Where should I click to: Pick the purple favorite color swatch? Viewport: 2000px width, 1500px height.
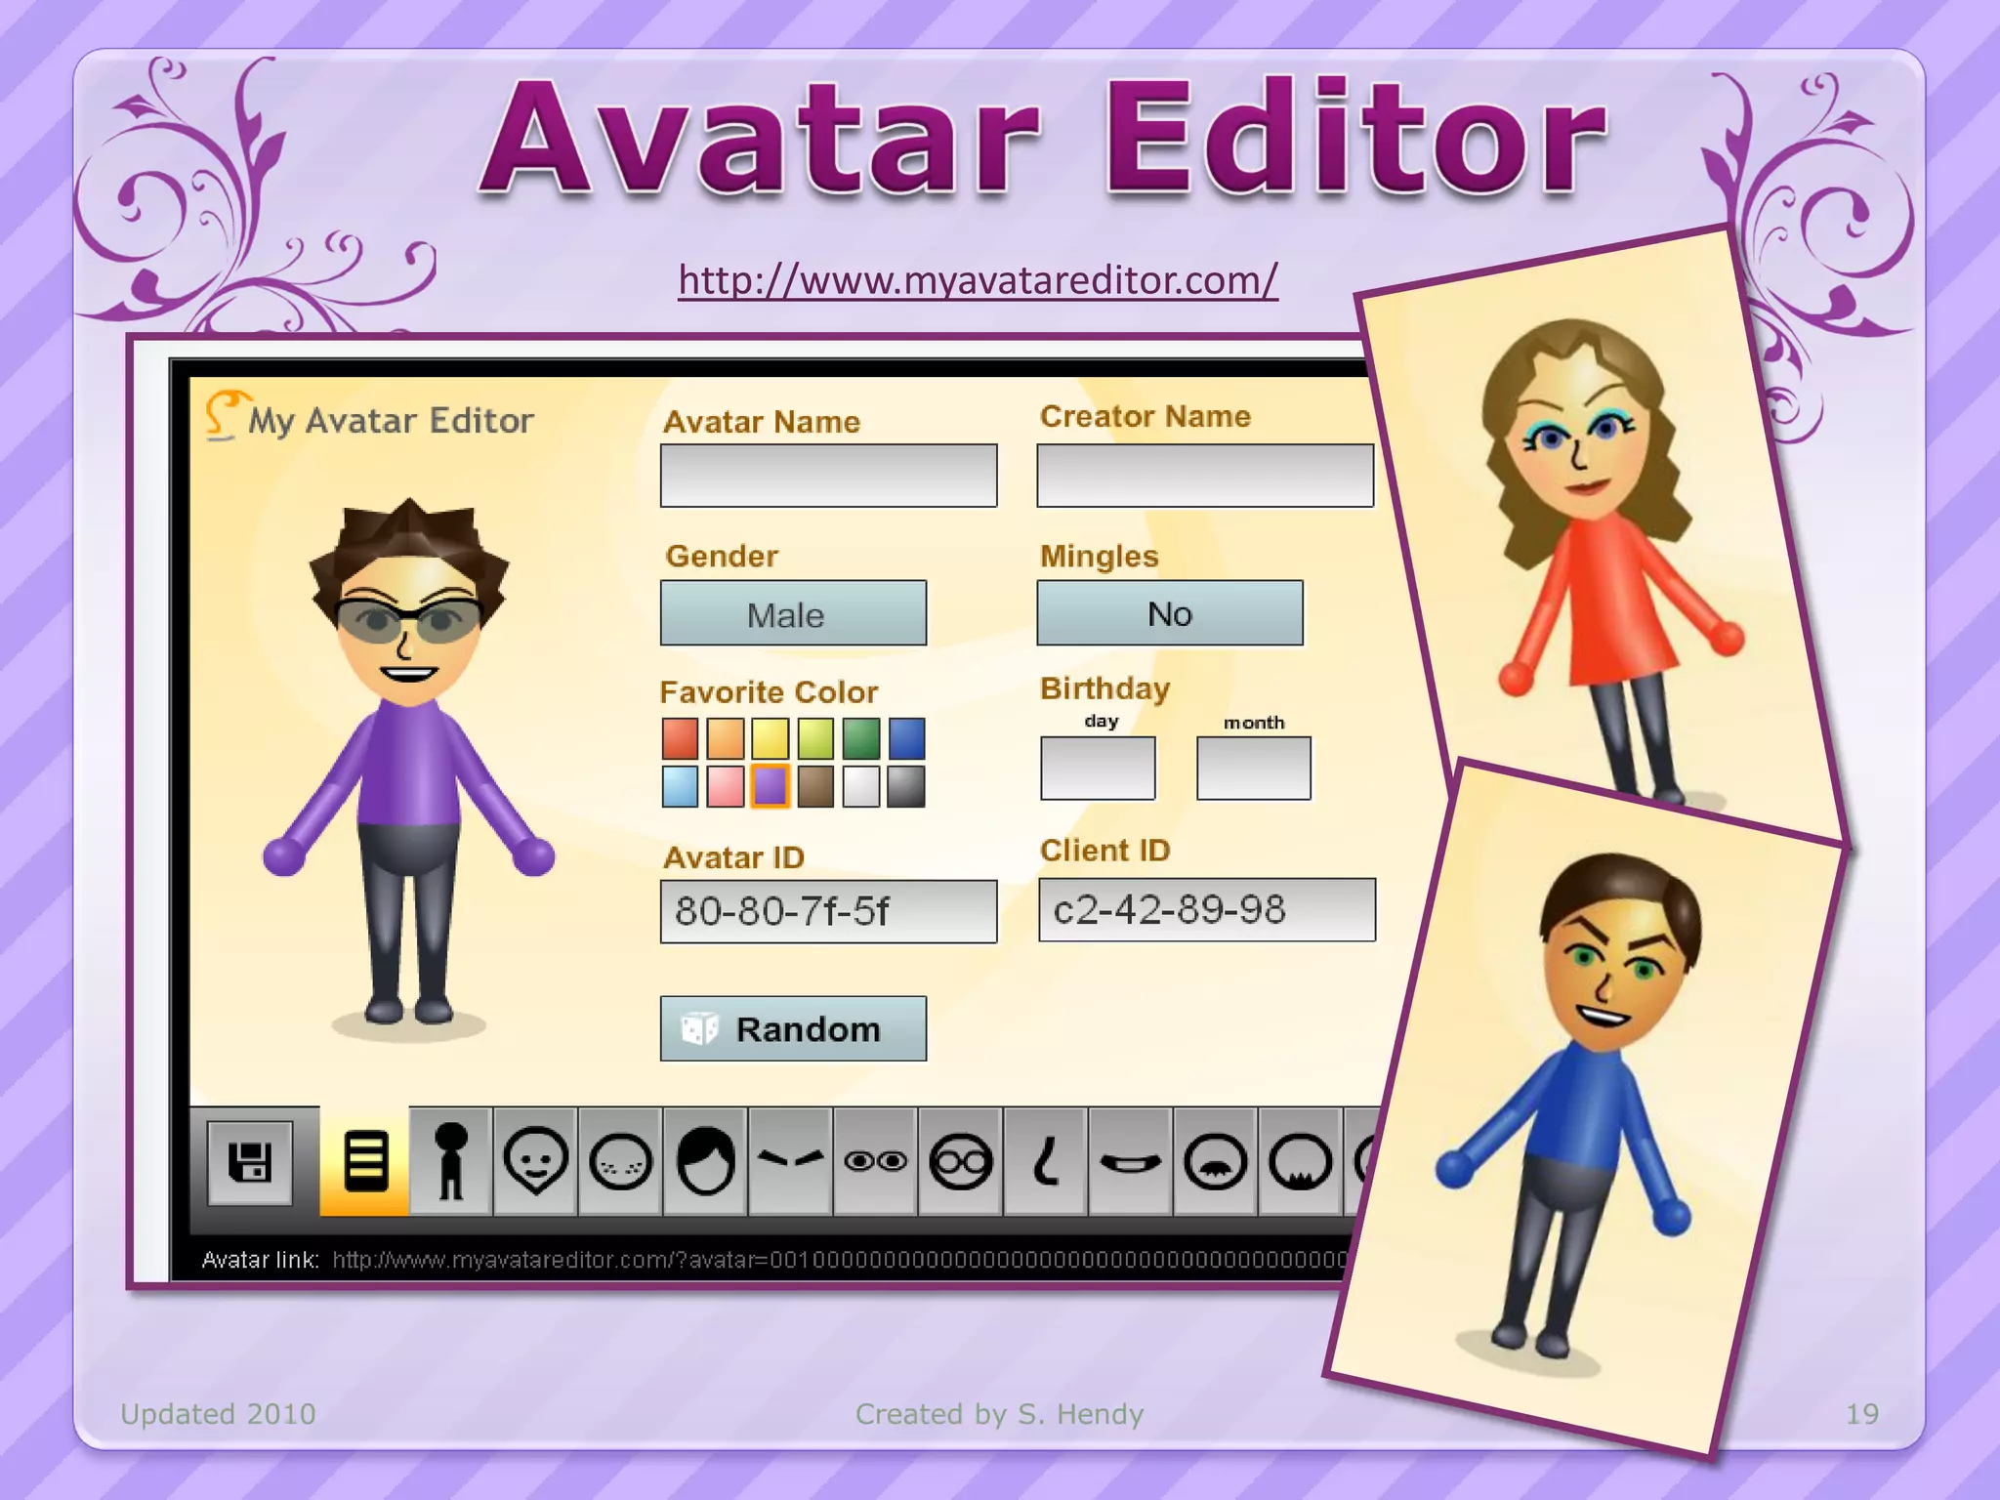pyautogui.click(x=771, y=786)
